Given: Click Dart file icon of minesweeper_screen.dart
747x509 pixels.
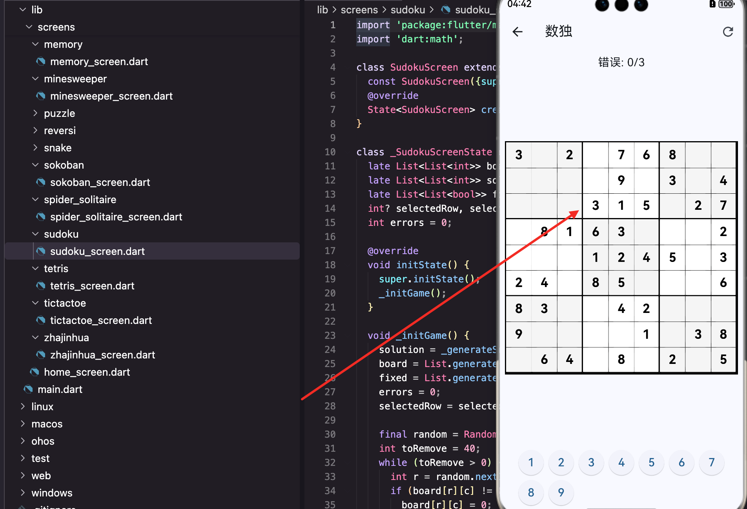Looking at the screenshot, I should 40,96.
